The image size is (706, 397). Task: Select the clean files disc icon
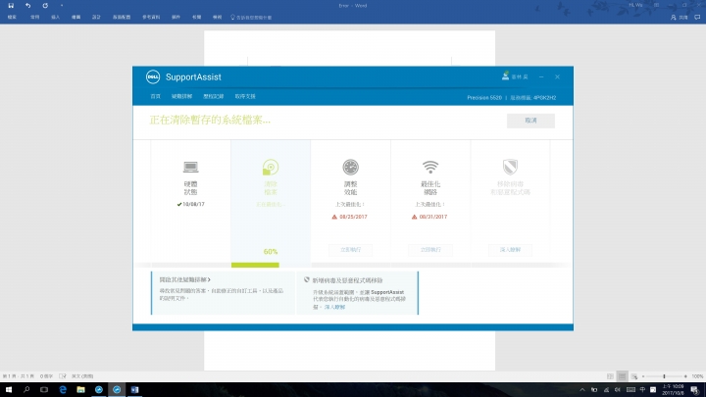point(271,167)
